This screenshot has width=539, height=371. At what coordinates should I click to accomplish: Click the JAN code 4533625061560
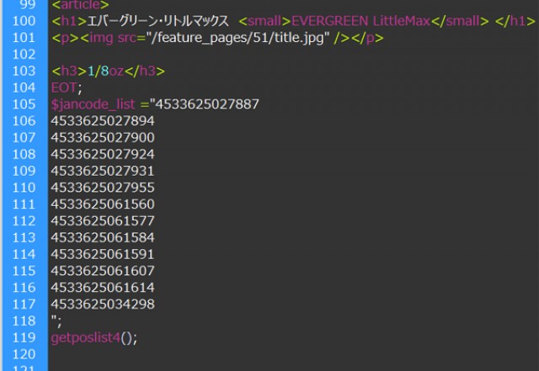point(103,204)
